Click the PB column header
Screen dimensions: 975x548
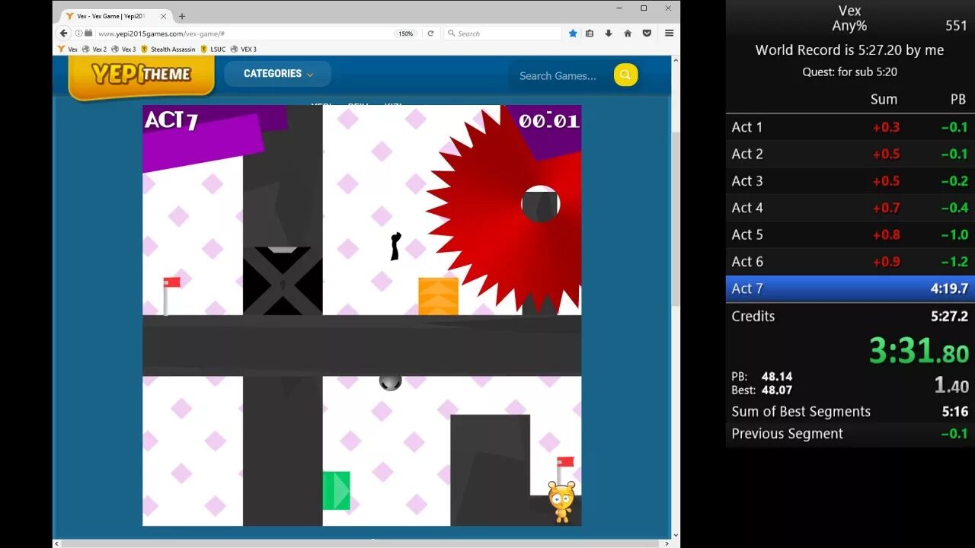point(957,100)
